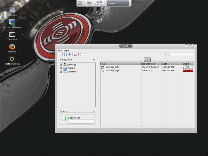Click the Search for input field

[x=81, y=122]
